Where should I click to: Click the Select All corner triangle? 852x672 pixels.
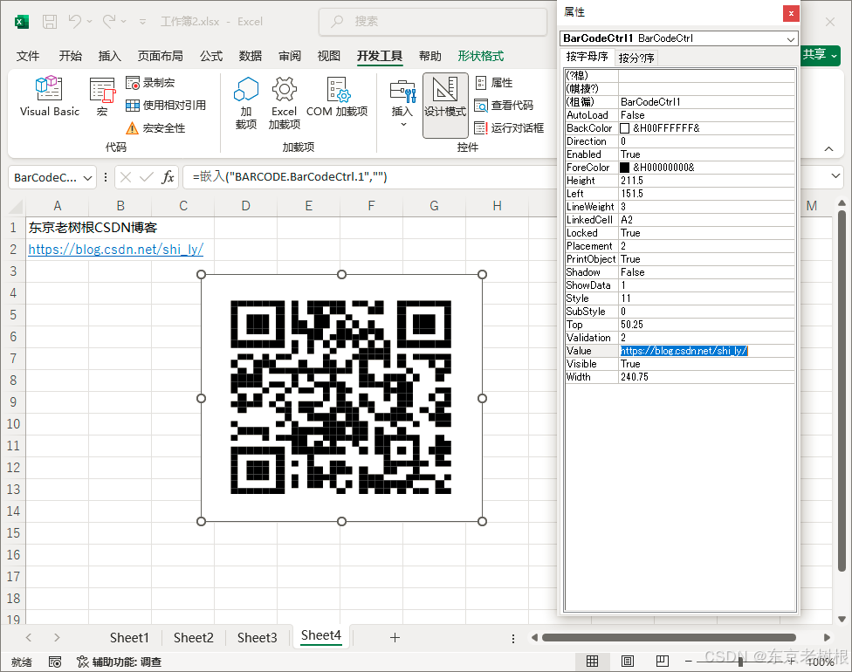coord(17,207)
